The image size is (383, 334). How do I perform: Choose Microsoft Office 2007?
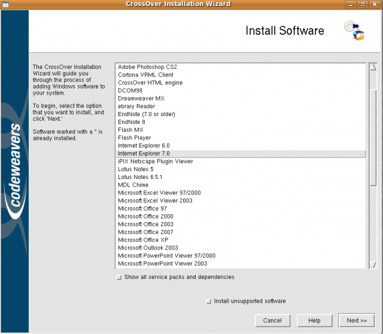(241, 232)
